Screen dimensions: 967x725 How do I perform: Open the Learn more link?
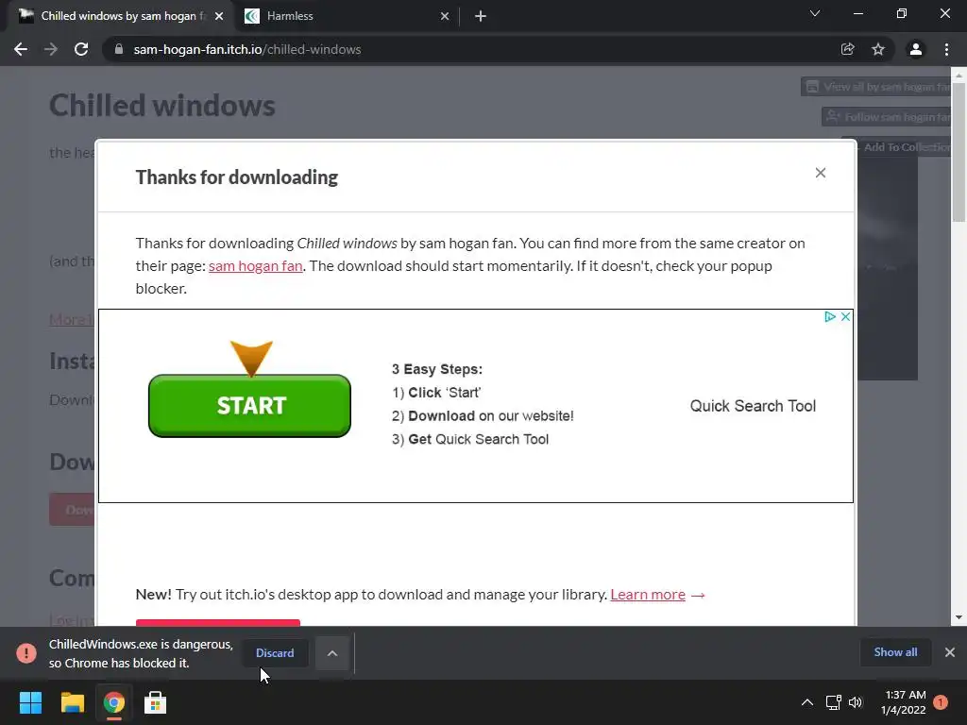point(648,595)
